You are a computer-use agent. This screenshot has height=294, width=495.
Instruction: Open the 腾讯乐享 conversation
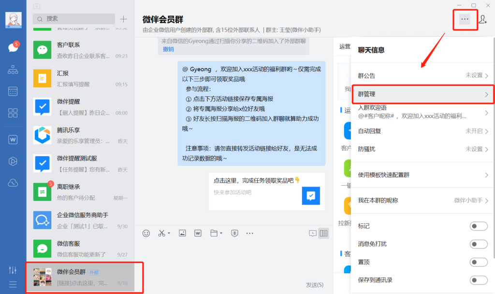click(81, 135)
